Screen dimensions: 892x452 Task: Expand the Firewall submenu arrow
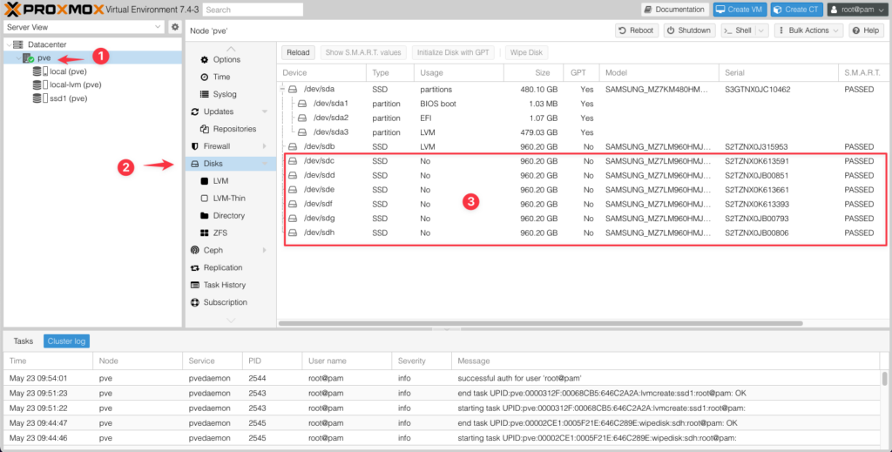[265, 146]
